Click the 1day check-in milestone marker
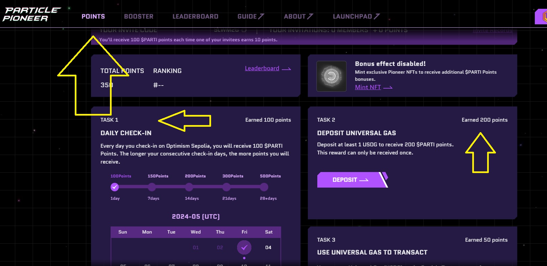The height and width of the screenshot is (266, 547). click(x=115, y=187)
